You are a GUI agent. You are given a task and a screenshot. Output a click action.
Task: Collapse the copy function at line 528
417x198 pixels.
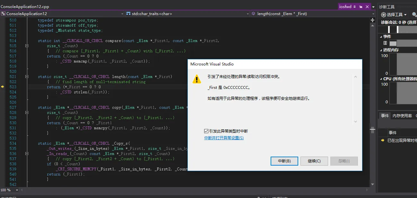coord(27,113)
